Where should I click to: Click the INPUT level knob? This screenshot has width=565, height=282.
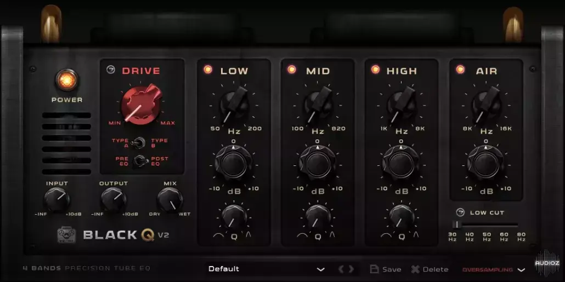point(57,200)
